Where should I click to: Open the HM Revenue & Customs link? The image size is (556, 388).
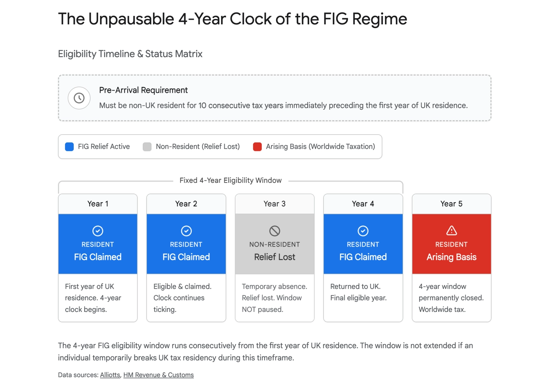[158, 375]
